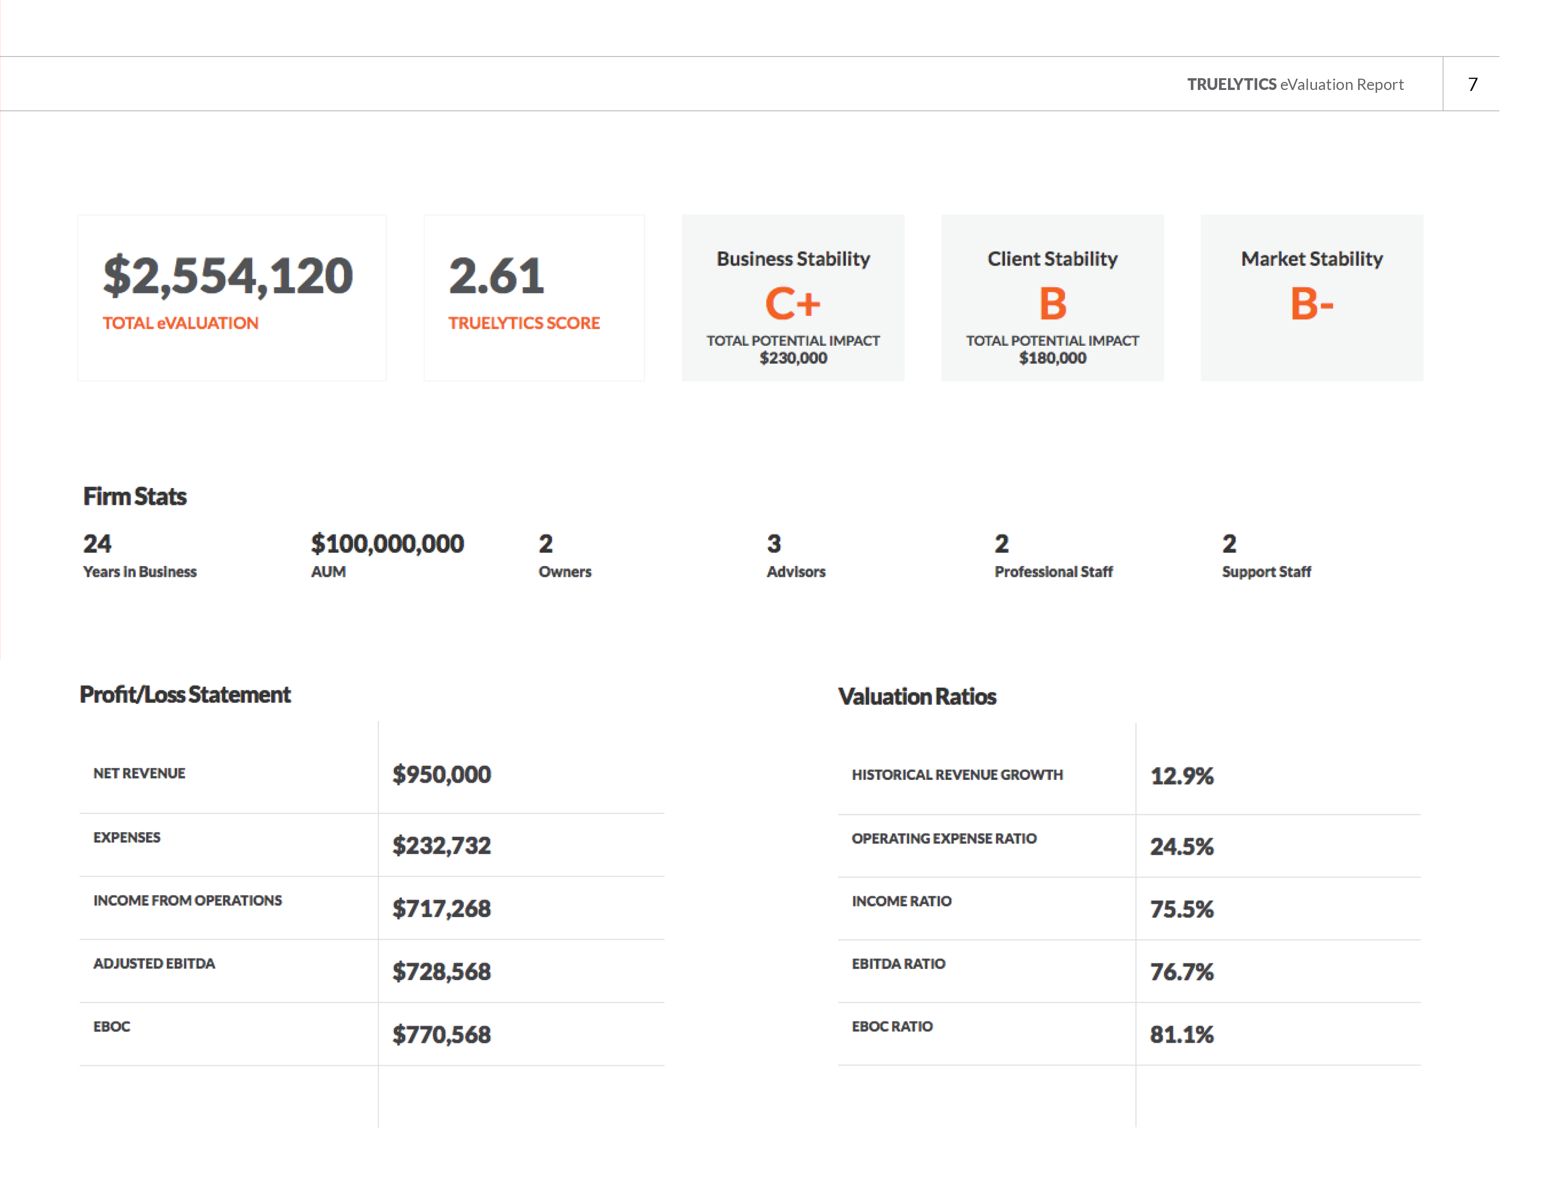Click the $770,568 EBOC value
This screenshot has width=1555, height=1201.
(442, 1035)
